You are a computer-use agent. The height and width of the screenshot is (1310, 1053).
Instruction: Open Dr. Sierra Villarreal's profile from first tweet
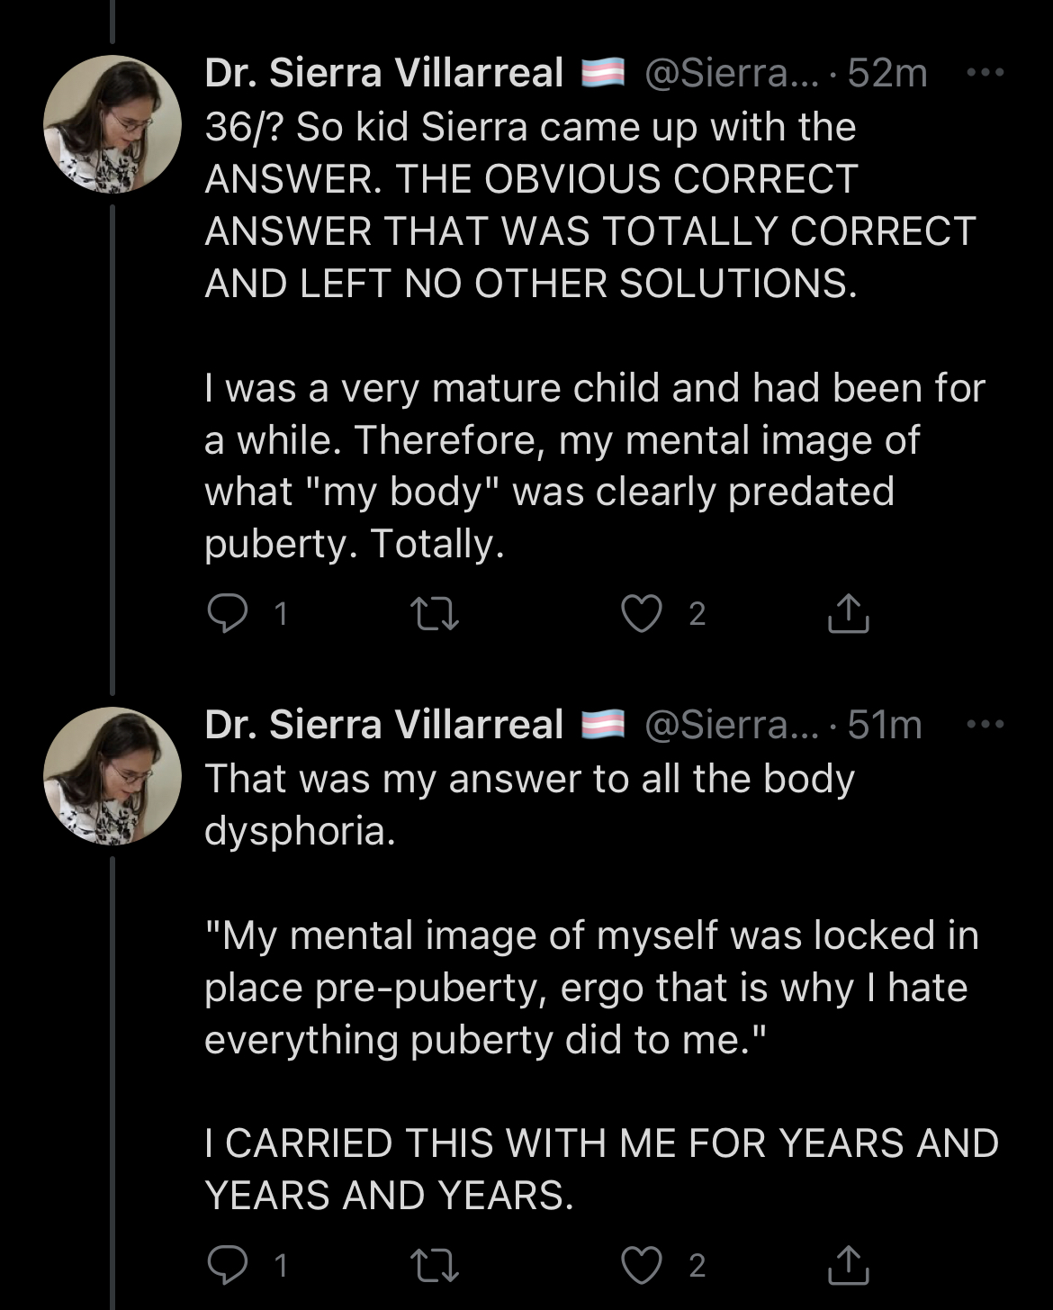tap(384, 73)
